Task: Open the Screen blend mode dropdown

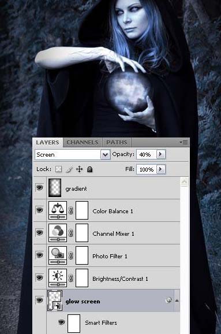Action: click(105, 155)
